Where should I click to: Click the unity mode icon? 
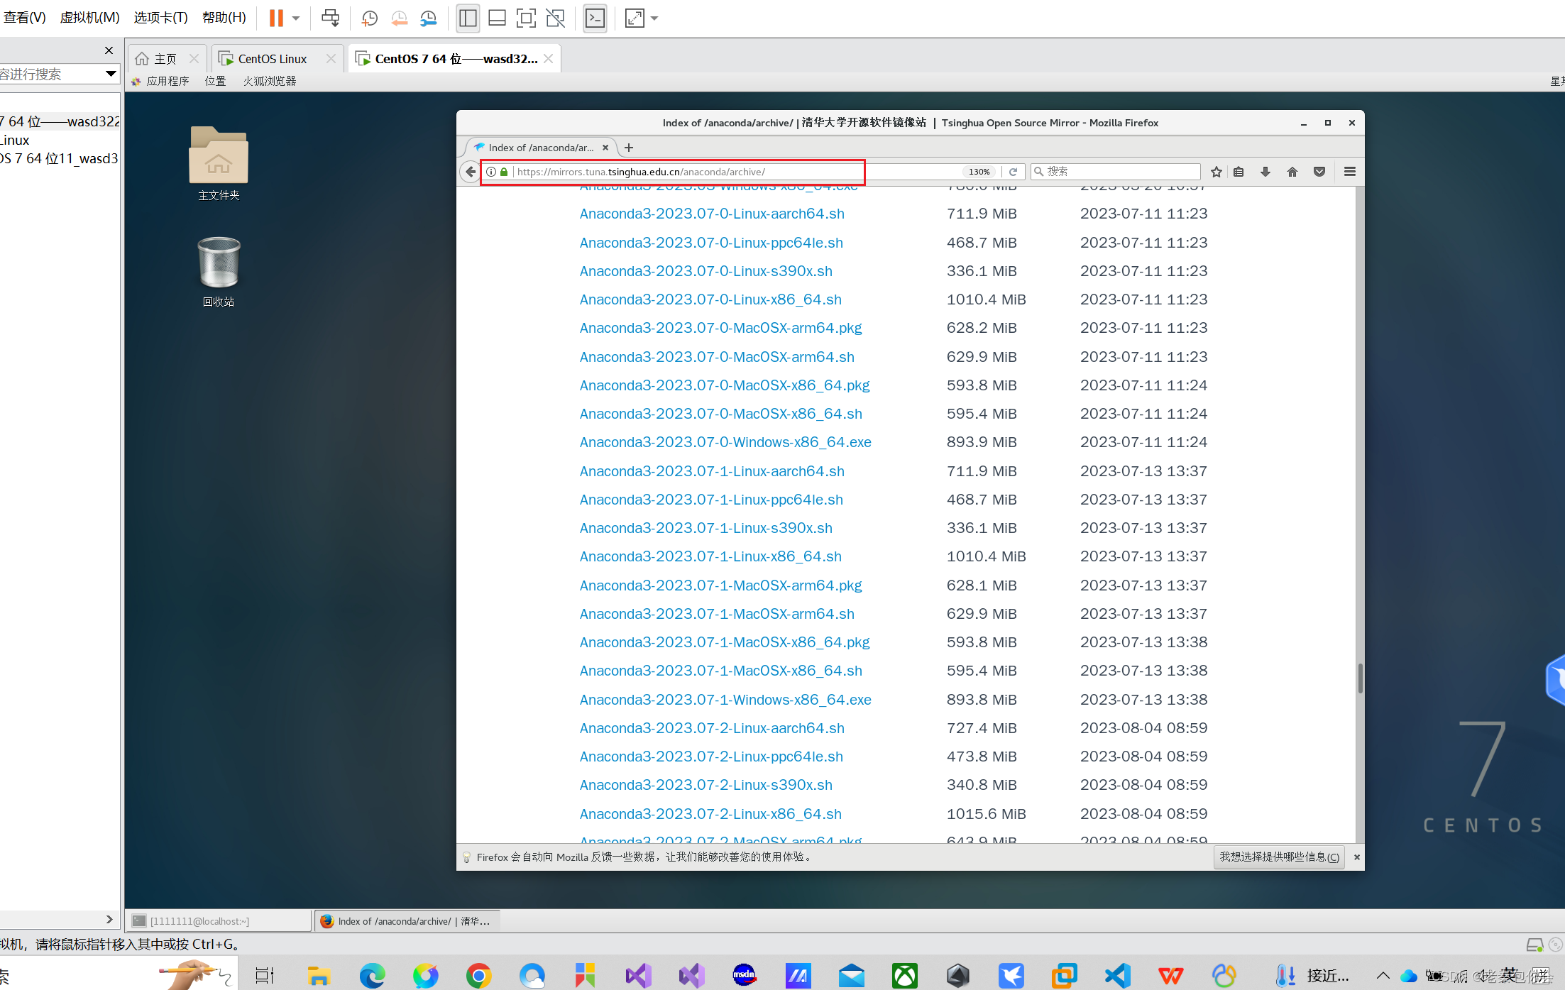click(555, 18)
